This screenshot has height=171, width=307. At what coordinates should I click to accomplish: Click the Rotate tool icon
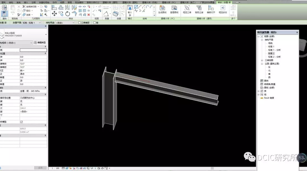tap(68, 14)
